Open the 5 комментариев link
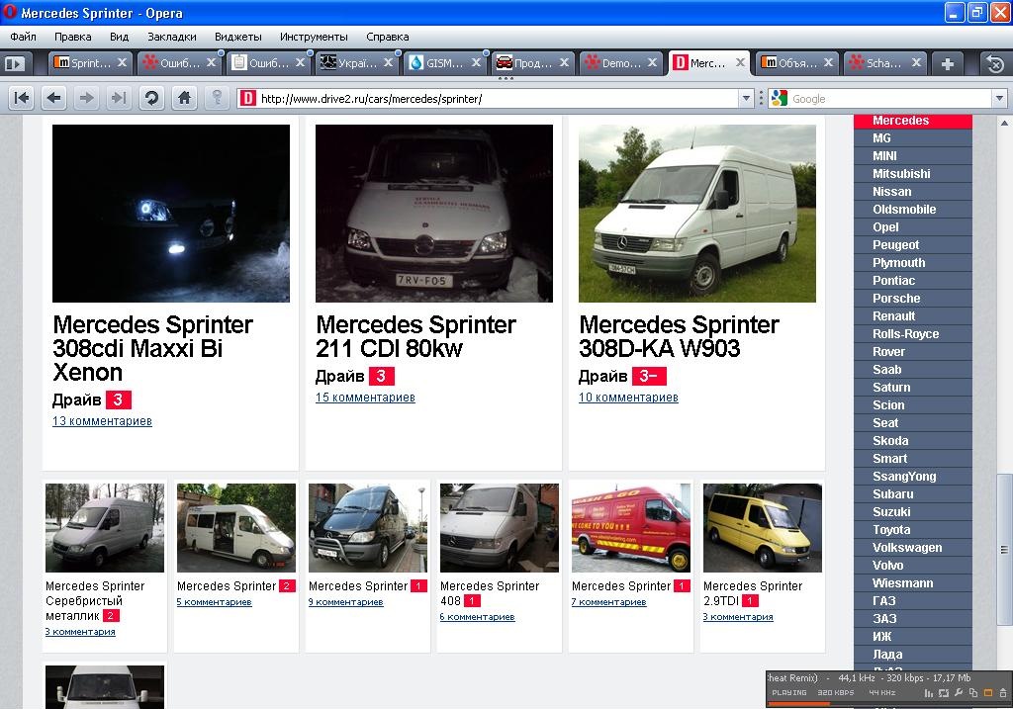Screen dimensions: 1013x709 tap(215, 602)
